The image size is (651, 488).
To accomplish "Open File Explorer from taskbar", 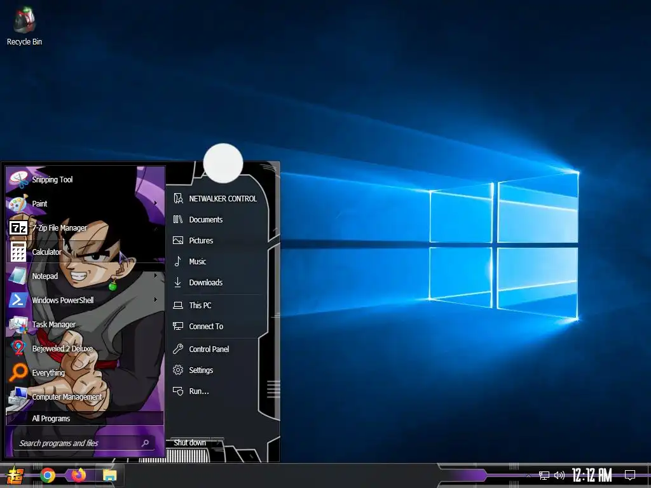I will pyautogui.click(x=109, y=475).
